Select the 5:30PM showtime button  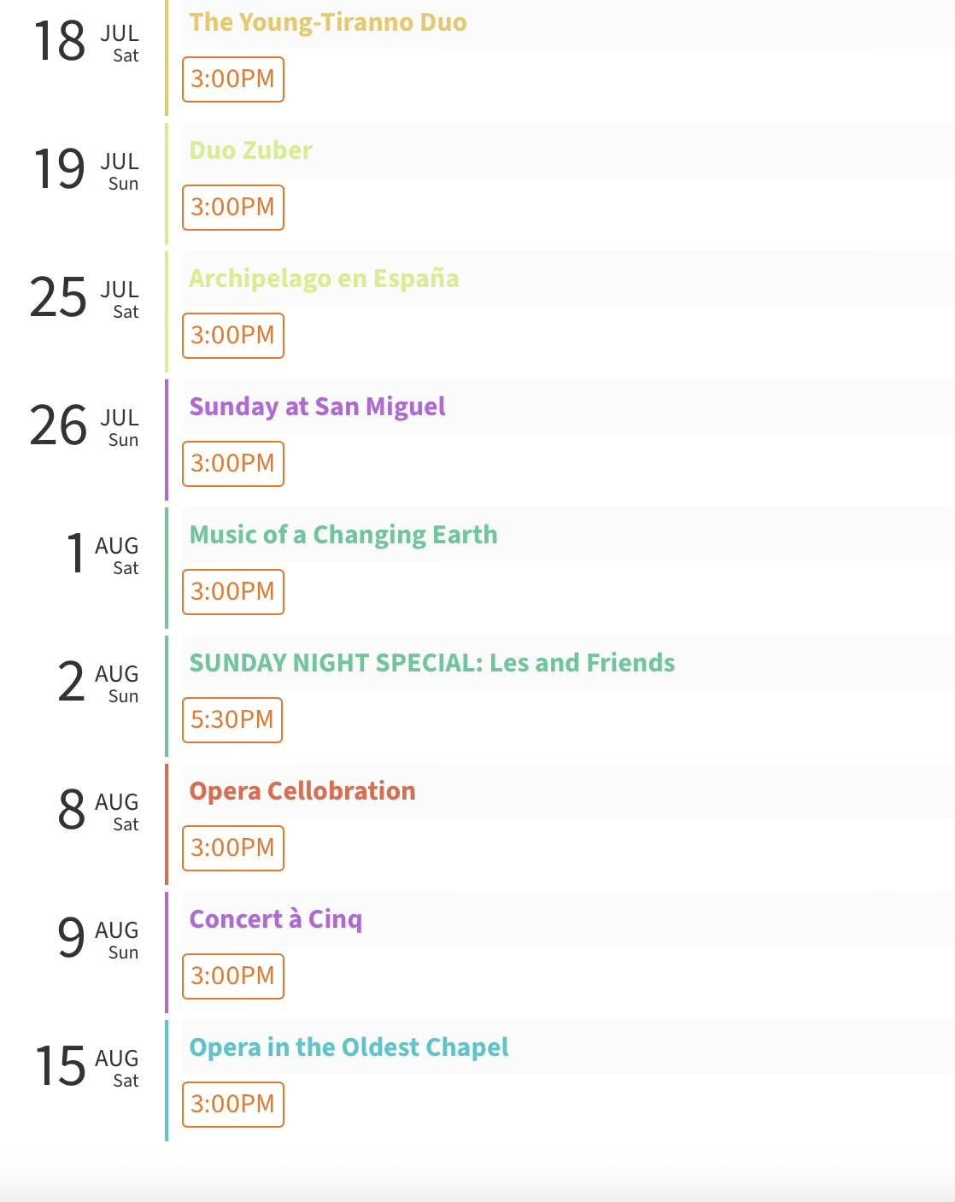232,720
